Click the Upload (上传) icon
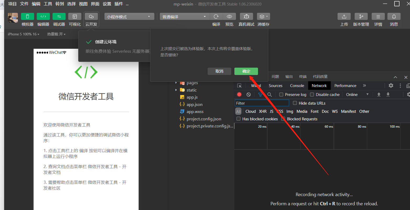Viewport: 410px width, 210px height. click(344, 17)
